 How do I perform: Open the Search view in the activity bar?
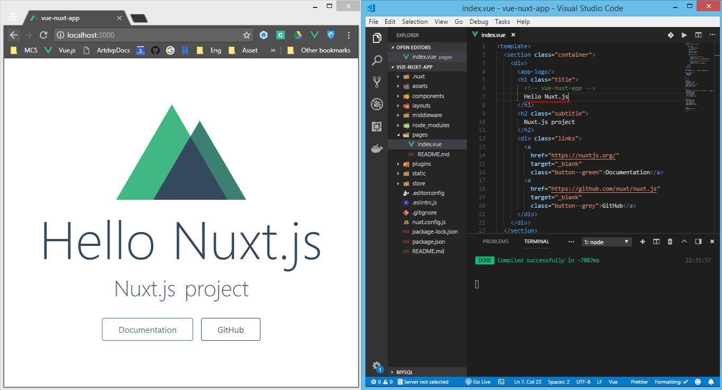(377, 60)
